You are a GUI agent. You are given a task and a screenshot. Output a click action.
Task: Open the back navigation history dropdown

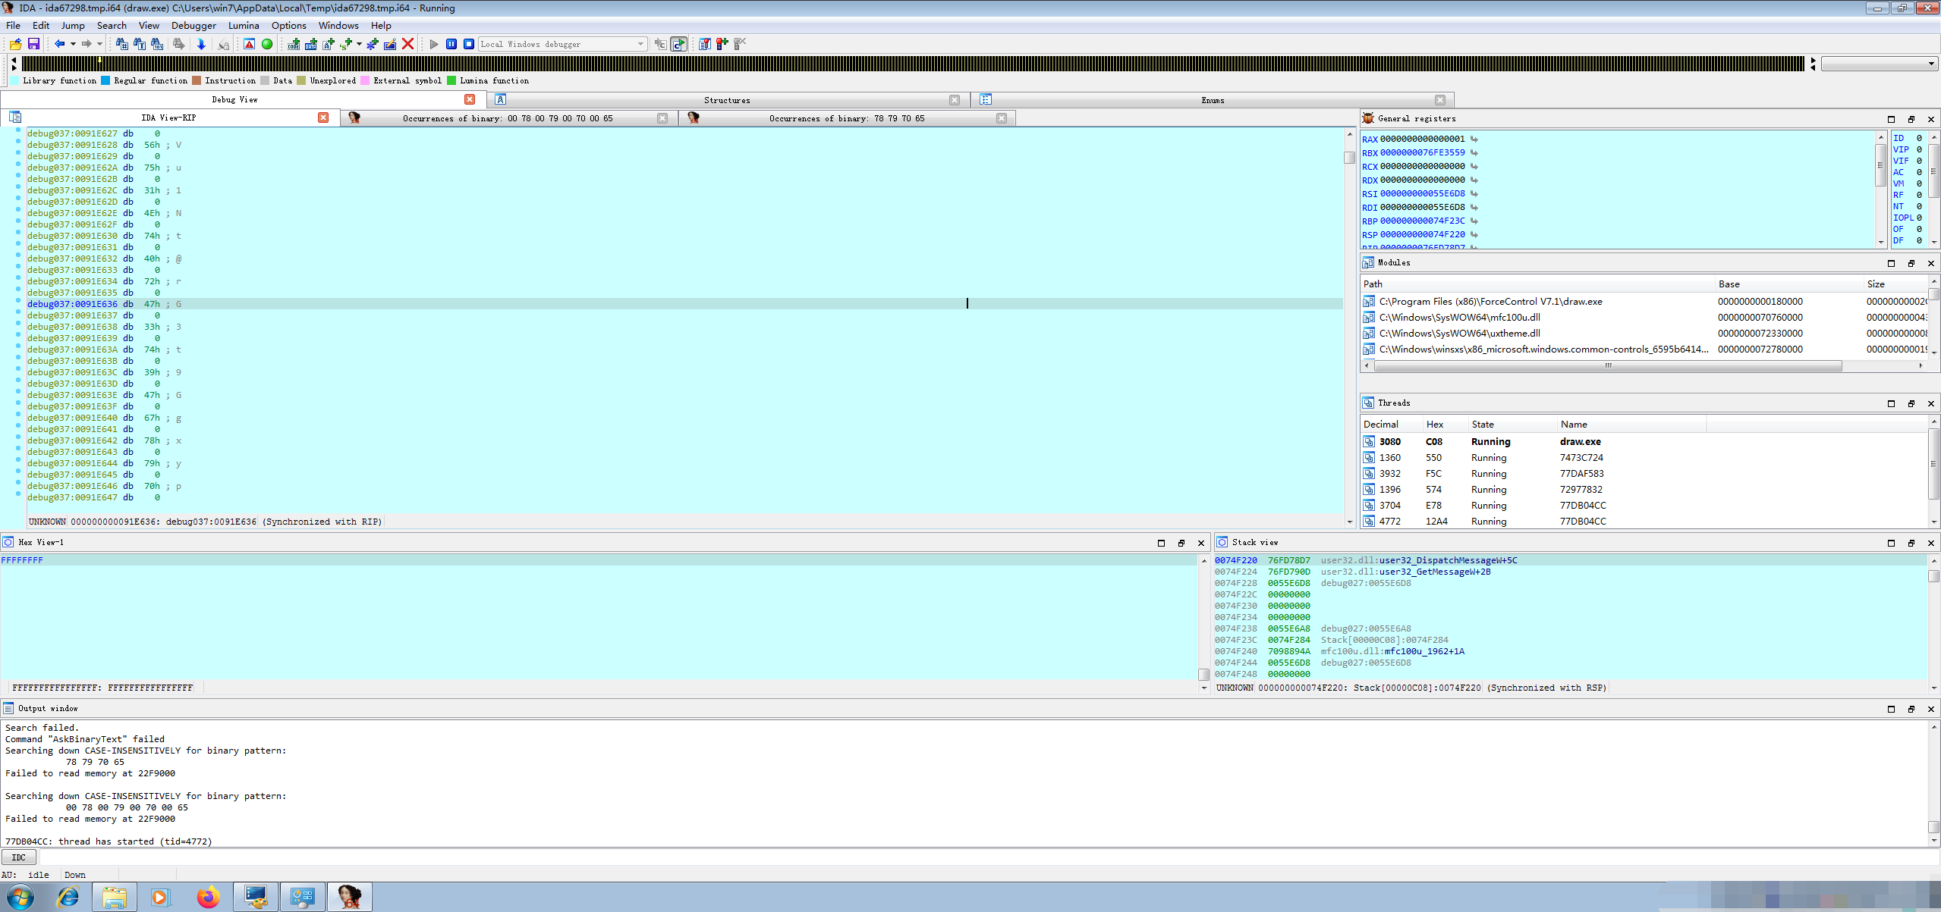[x=73, y=44]
